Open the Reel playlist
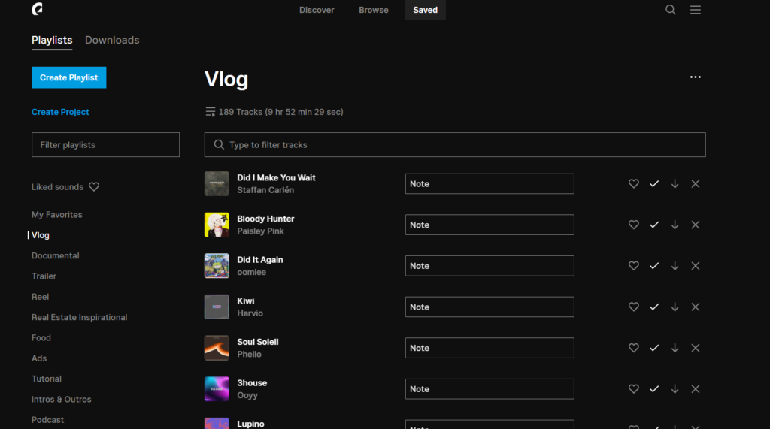The width and height of the screenshot is (770, 429). coord(41,297)
